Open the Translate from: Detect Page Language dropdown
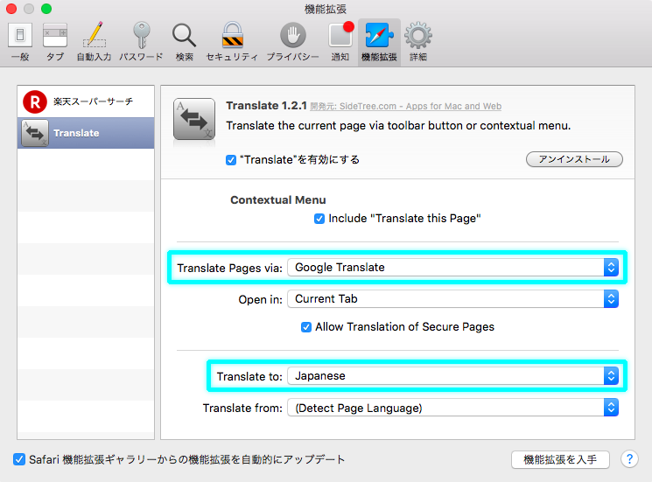Viewport: 652px width, 482px height. [x=452, y=408]
